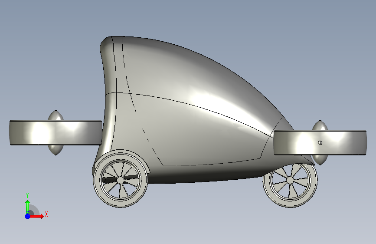
Task: Click the 'X' axis label text
Action: point(46,214)
